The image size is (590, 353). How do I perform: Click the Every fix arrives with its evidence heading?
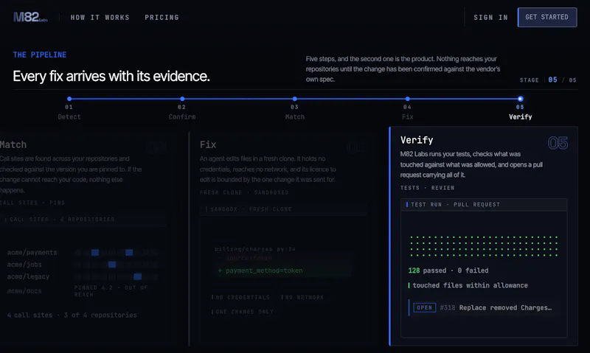click(111, 77)
